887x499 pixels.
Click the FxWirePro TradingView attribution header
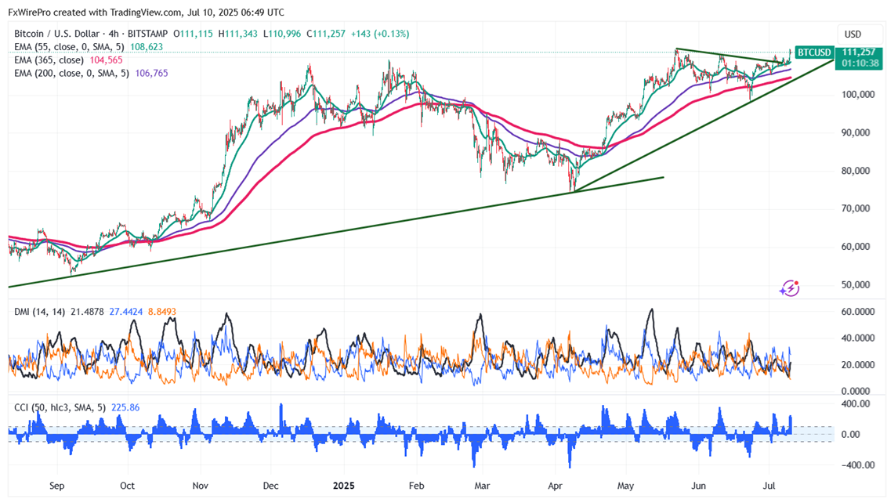[147, 12]
